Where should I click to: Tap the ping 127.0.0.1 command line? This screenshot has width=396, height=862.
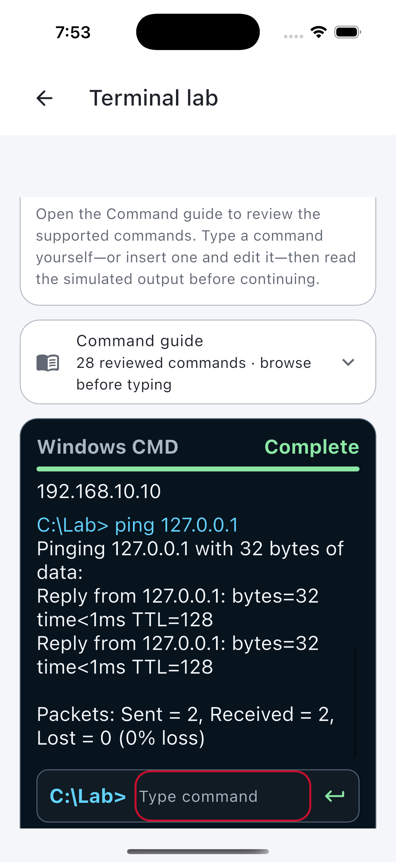click(138, 524)
